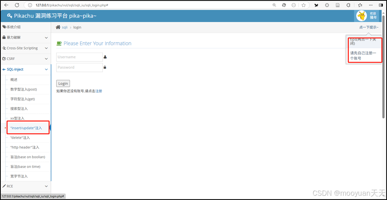Open 系统介绍 in the sidebar
Image resolution: width=387 pixels, height=200 pixels.
click(26, 27)
